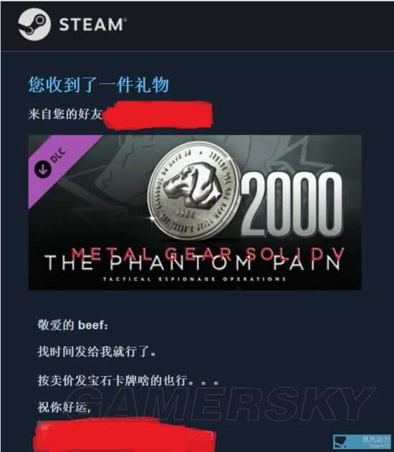
Task: Click the 祝你好运 closing line
Action: [x=64, y=407]
